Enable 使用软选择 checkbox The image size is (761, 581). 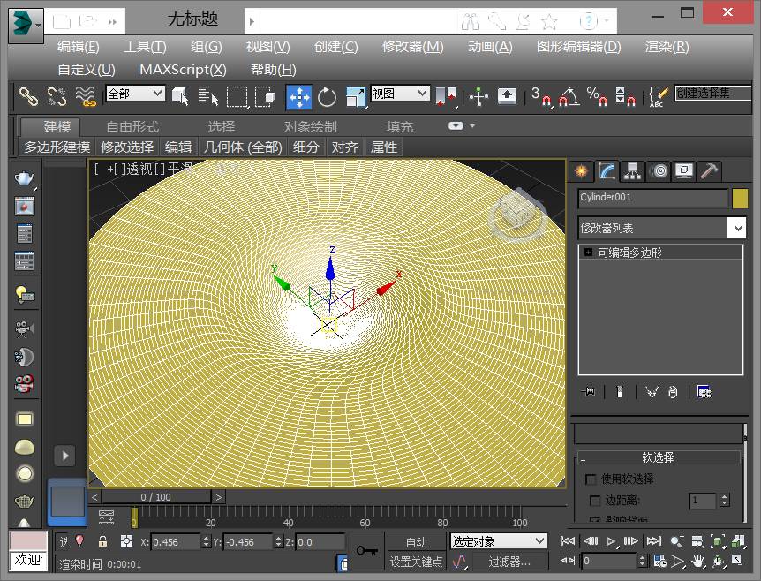pos(591,479)
